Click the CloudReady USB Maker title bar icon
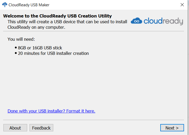Screen dimensions: 189x135 point(5,5)
